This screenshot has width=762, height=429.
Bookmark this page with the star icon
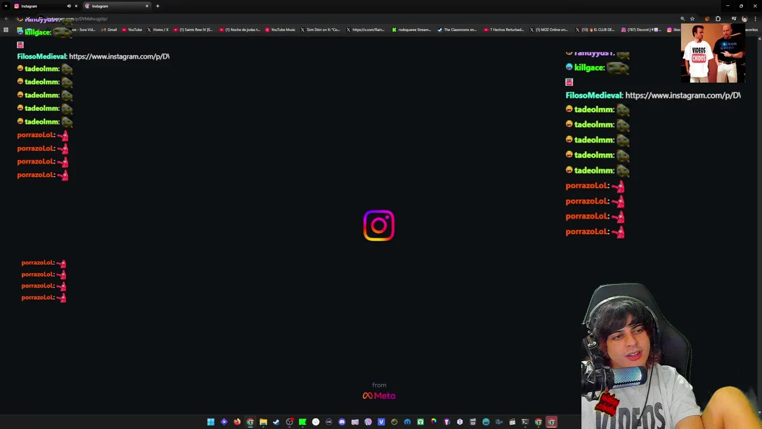tap(692, 19)
